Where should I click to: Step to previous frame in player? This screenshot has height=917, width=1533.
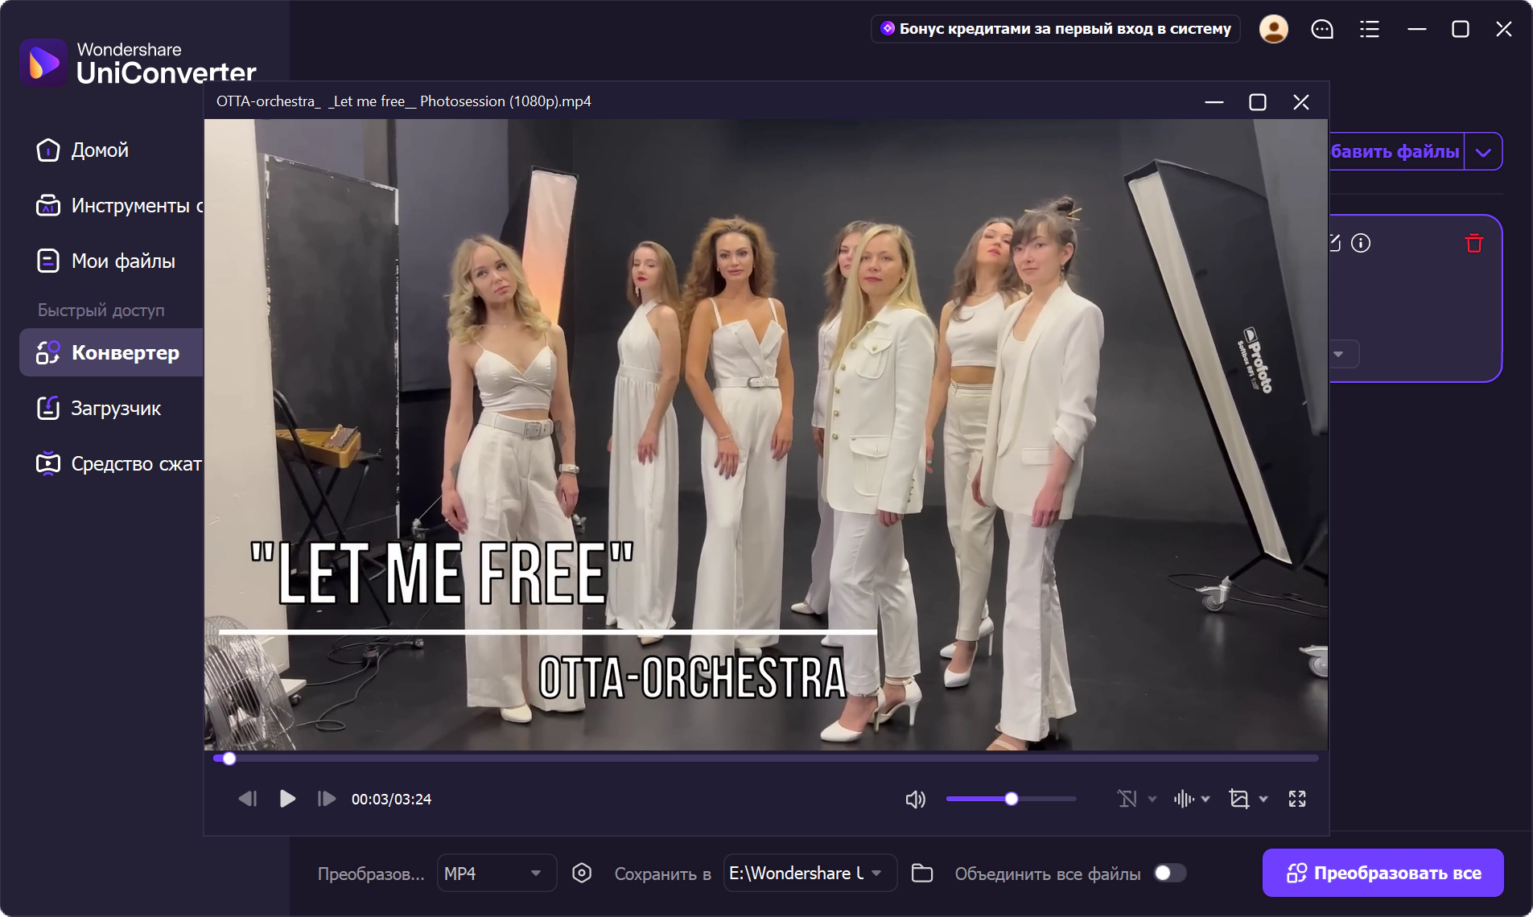(x=248, y=799)
